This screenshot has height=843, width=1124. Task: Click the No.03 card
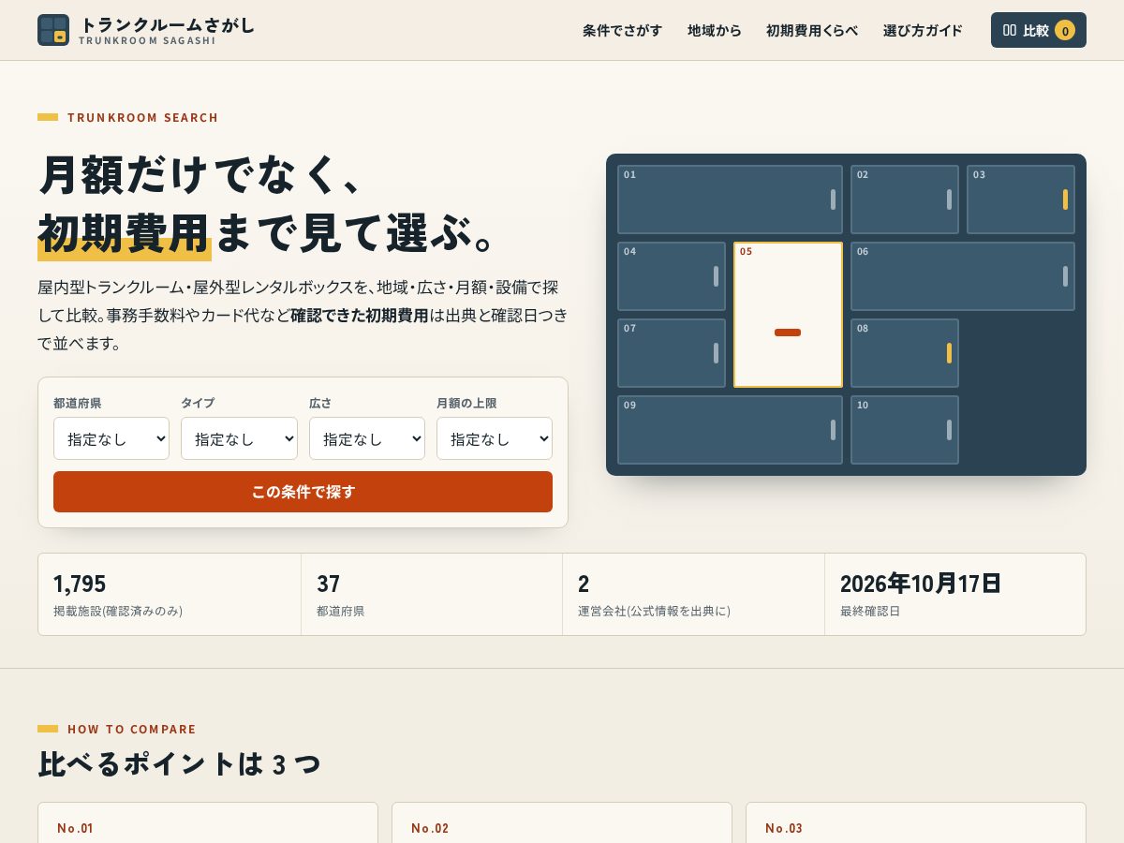[916, 822]
